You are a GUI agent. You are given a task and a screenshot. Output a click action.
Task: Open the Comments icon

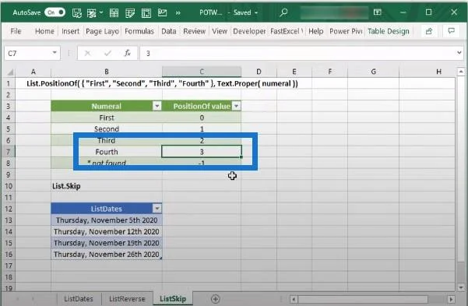452,30
